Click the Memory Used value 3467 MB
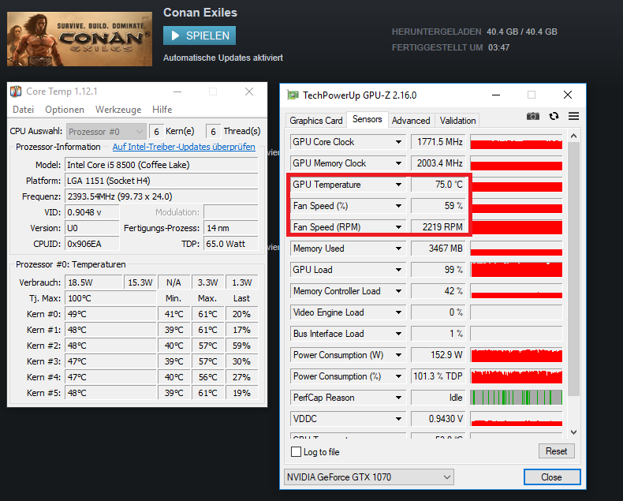The width and height of the screenshot is (623, 501). coord(438,249)
